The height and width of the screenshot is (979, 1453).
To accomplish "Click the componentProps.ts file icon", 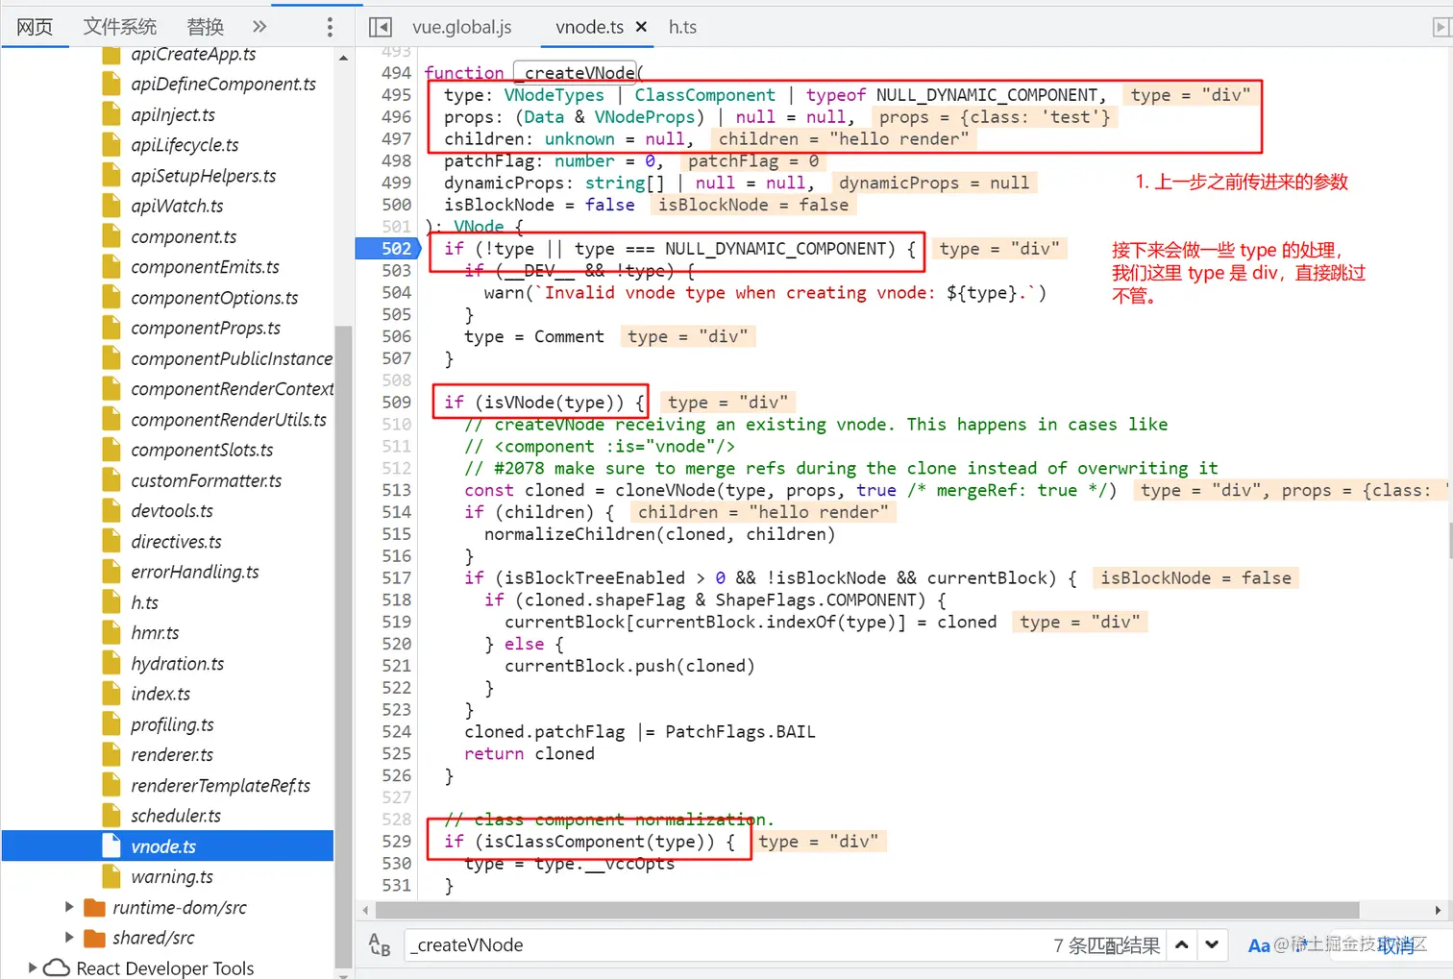I will [111, 329].
